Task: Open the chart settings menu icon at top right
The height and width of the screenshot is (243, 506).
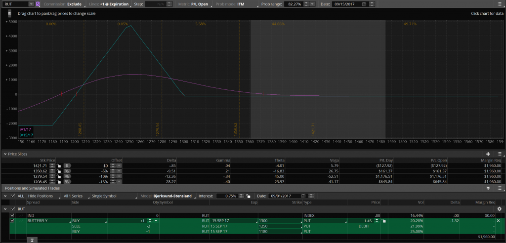Action: click(500, 4)
